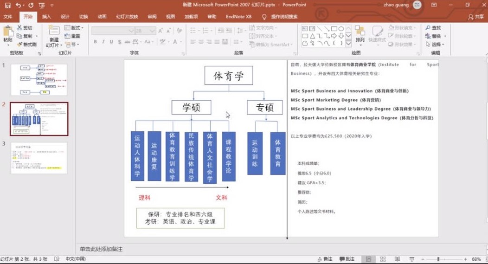Expand the shapes gallery more arrow
The height and width of the screenshot is (264, 488).
click(348, 44)
